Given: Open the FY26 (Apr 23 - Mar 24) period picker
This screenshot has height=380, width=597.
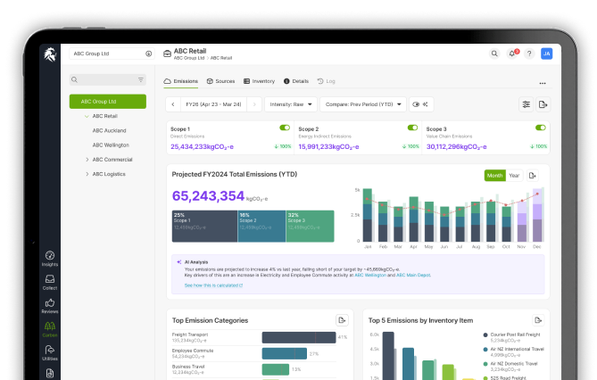Looking at the screenshot, I should pyautogui.click(x=213, y=104).
